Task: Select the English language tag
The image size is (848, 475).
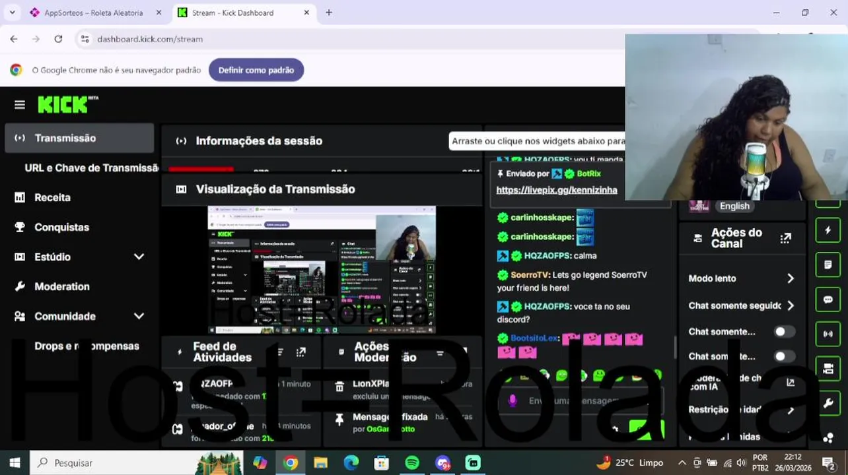Action: click(x=734, y=206)
